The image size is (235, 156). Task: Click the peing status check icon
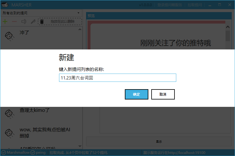[33, 152]
